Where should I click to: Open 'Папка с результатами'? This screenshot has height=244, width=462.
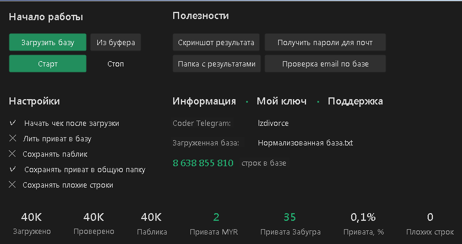pyautogui.click(x=216, y=64)
